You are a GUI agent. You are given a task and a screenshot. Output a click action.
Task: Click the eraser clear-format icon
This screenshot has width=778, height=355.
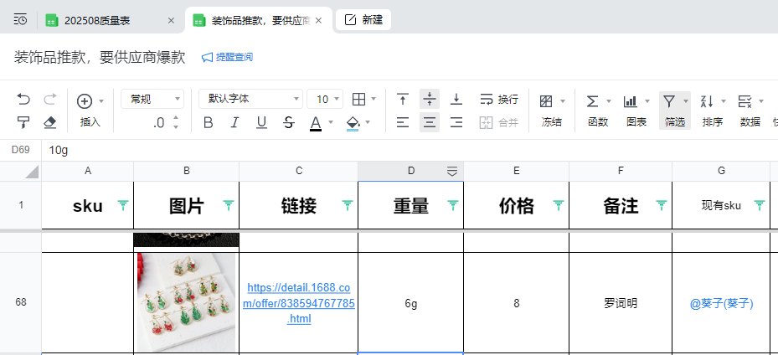(x=49, y=123)
